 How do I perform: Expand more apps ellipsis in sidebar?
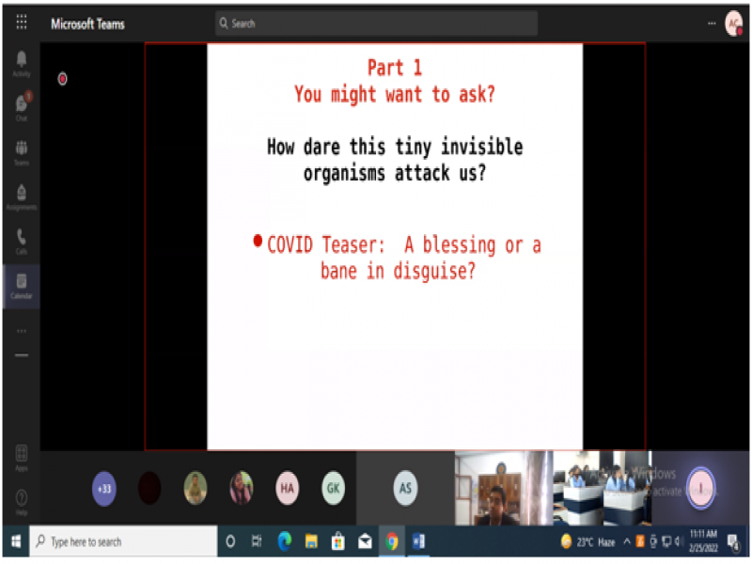pyautogui.click(x=21, y=331)
